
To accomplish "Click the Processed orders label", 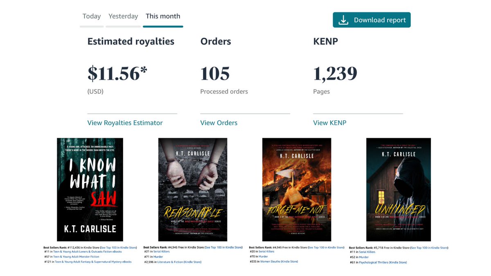I will coord(224,92).
